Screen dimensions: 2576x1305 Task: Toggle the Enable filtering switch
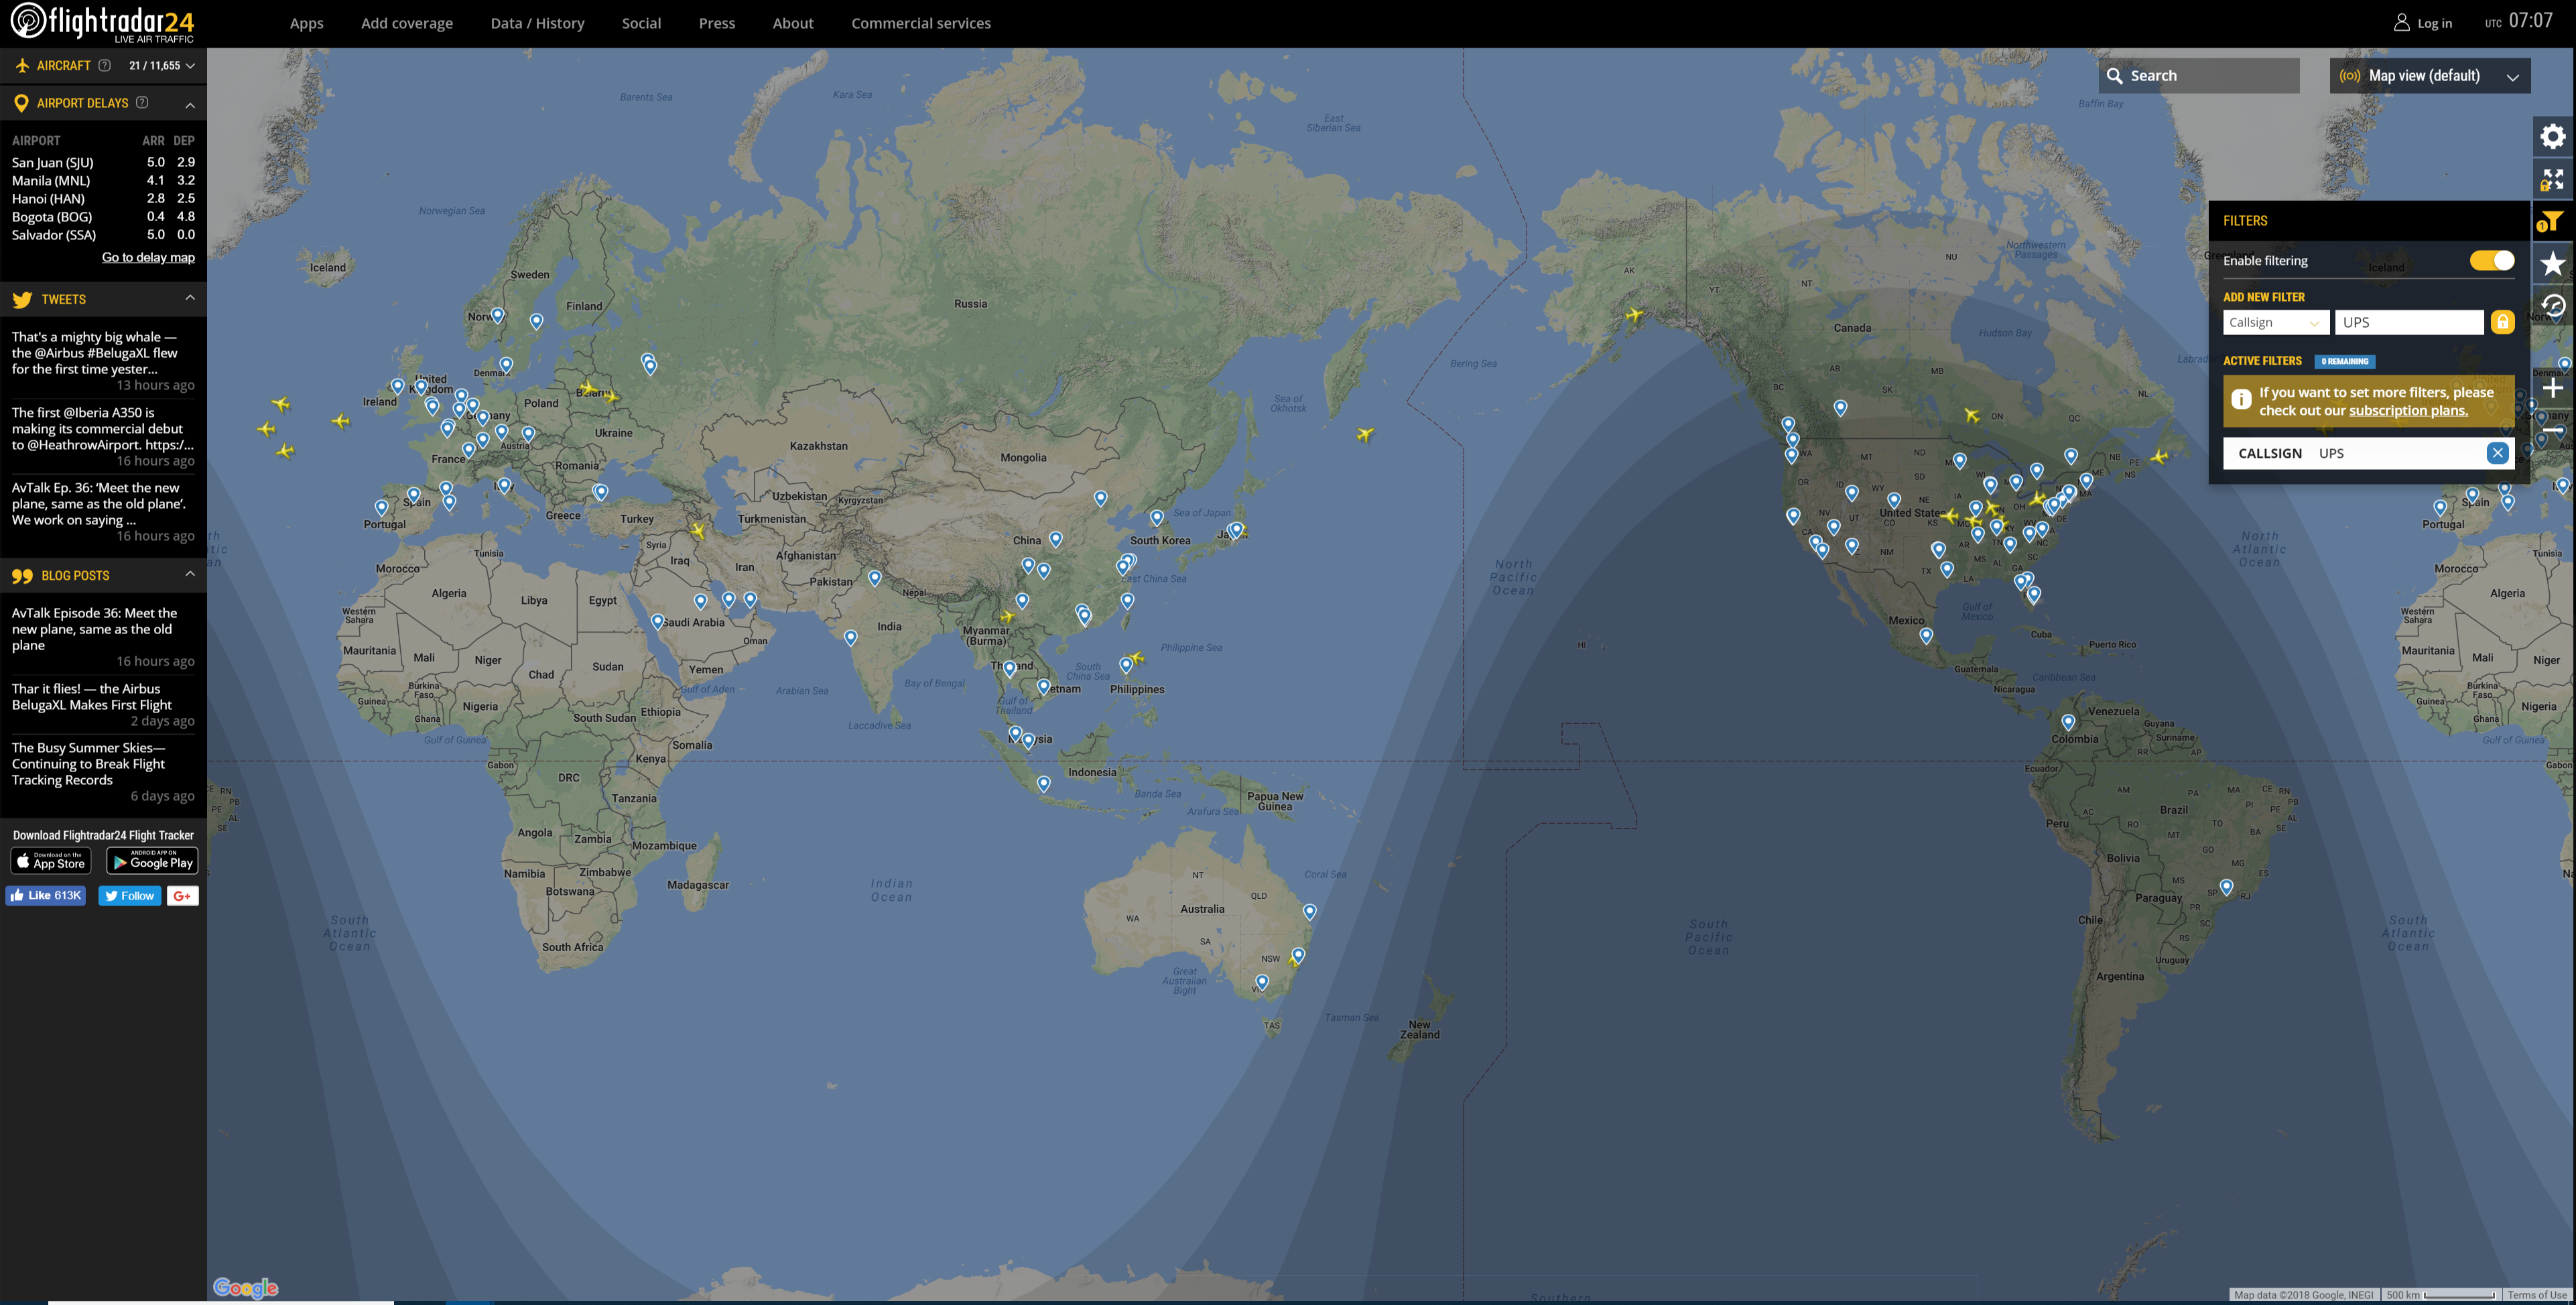2491,260
